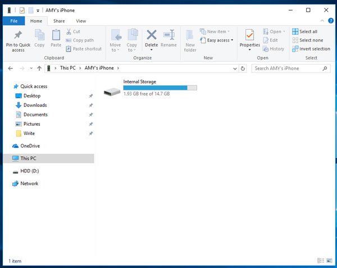The width and height of the screenshot is (337, 268).
Task: Switch to Details view icon
Action: 321,261
